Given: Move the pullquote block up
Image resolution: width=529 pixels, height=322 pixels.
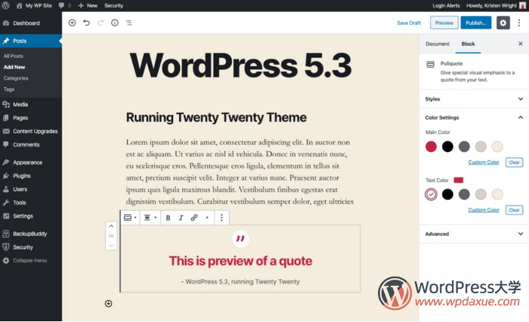Looking at the screenshot, I should click(111, 226).
